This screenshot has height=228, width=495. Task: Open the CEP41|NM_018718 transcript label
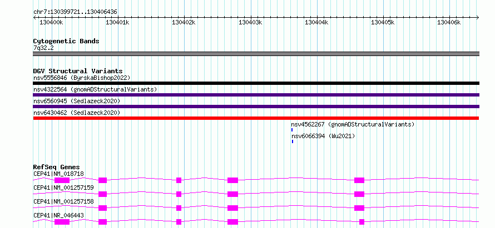[x=59, y=174]
